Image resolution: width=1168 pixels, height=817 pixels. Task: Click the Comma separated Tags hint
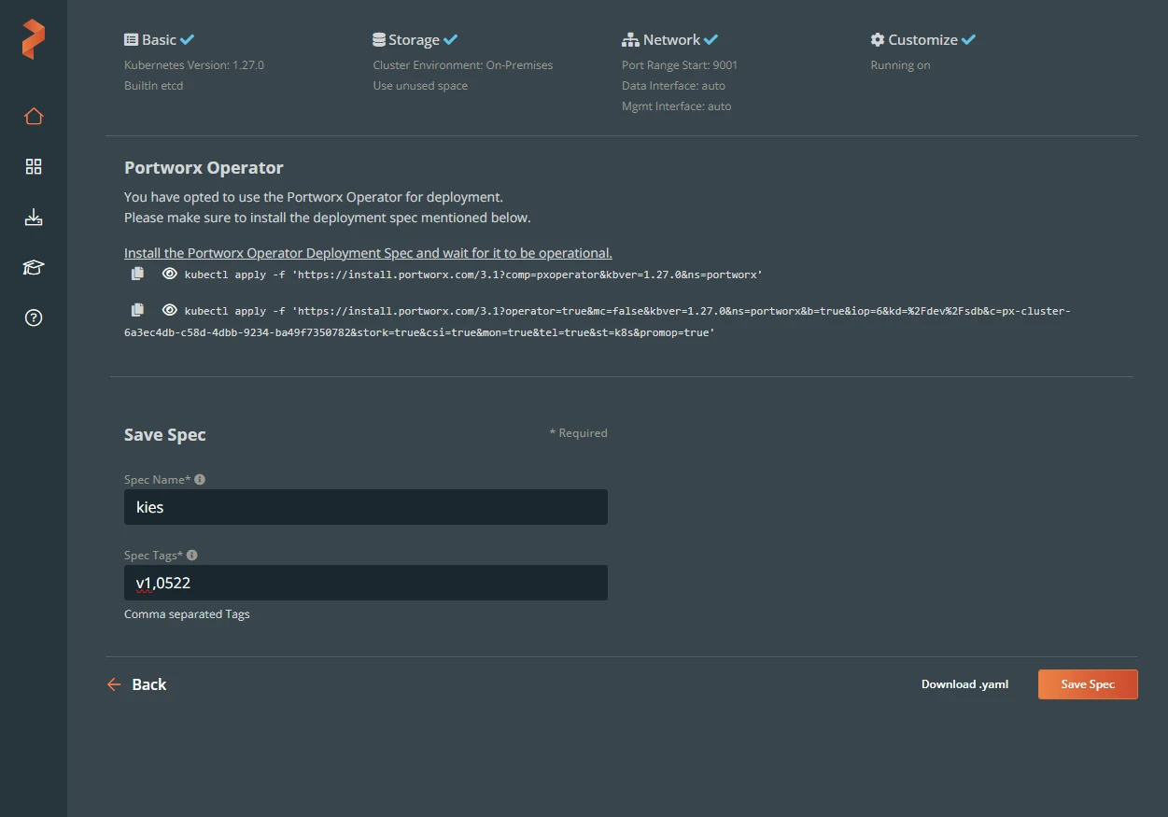click(x=187, y=614)
